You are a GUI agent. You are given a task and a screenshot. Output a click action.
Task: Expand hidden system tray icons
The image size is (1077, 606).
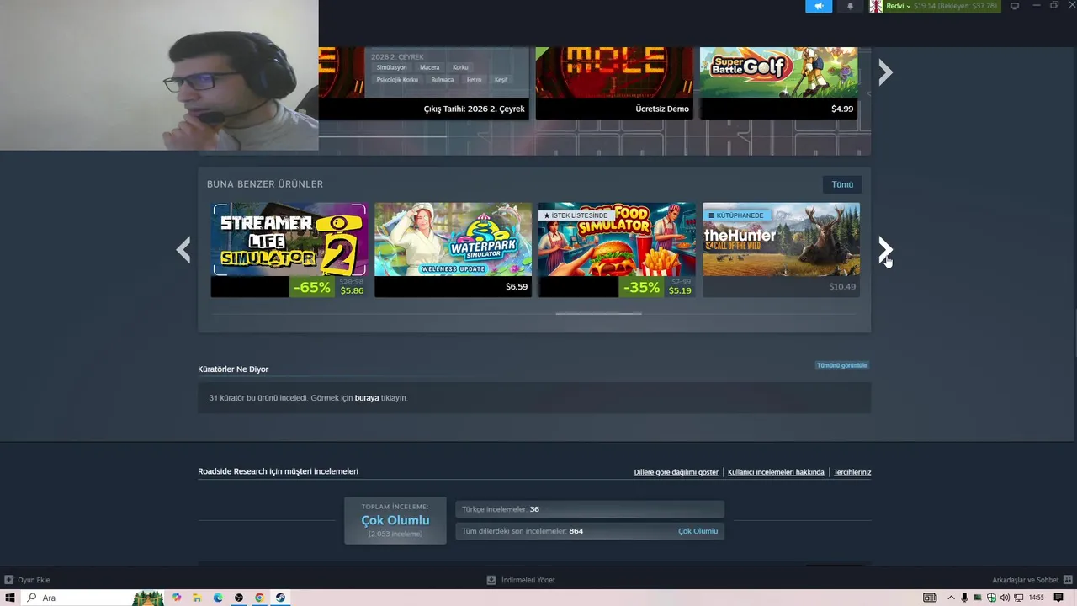click(x=951, y=598)
